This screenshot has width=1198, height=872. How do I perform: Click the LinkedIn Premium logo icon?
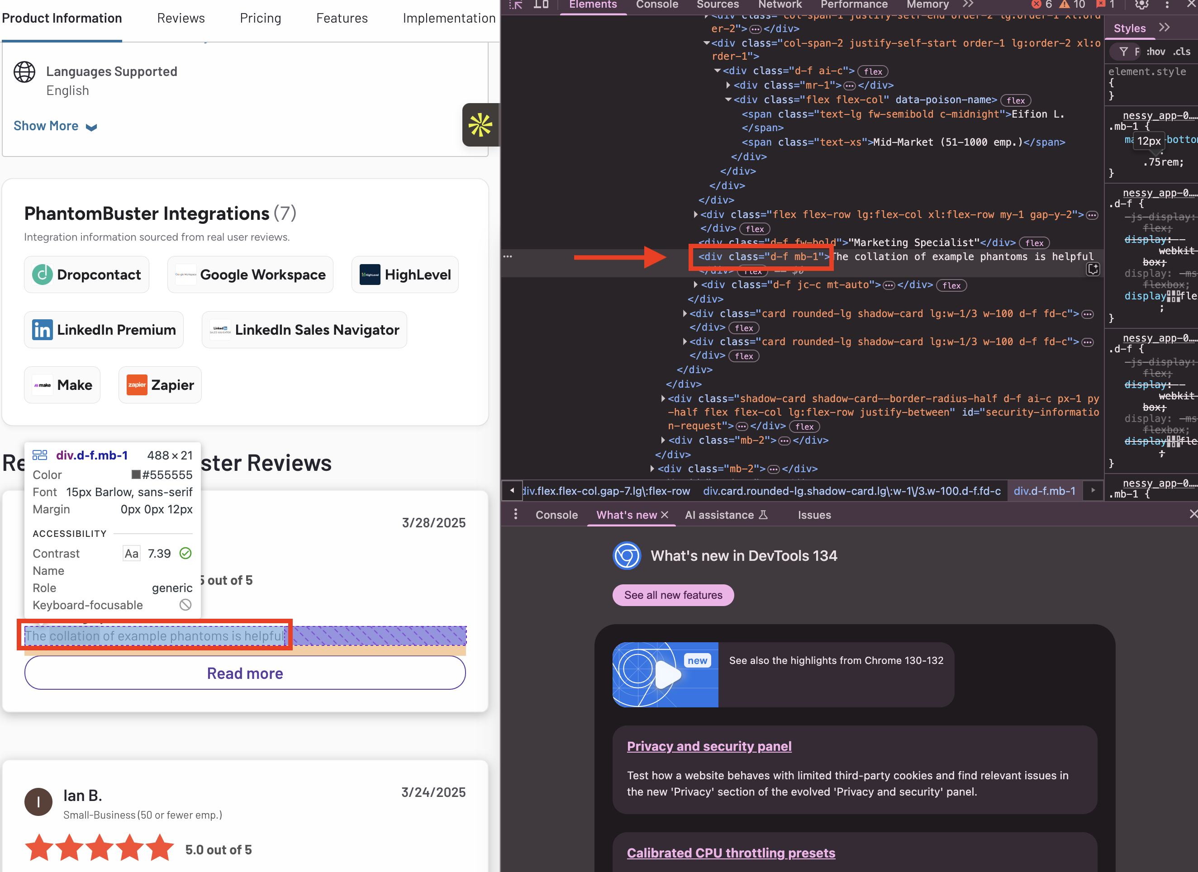pos(42,330)
